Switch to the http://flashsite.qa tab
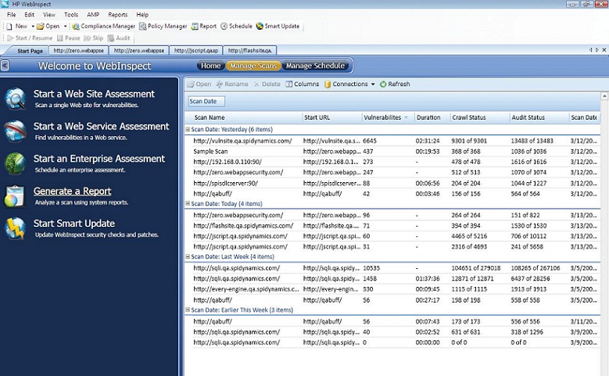This screenshot has height=376, width=609. pyautogui.click(x=249, y=51)
